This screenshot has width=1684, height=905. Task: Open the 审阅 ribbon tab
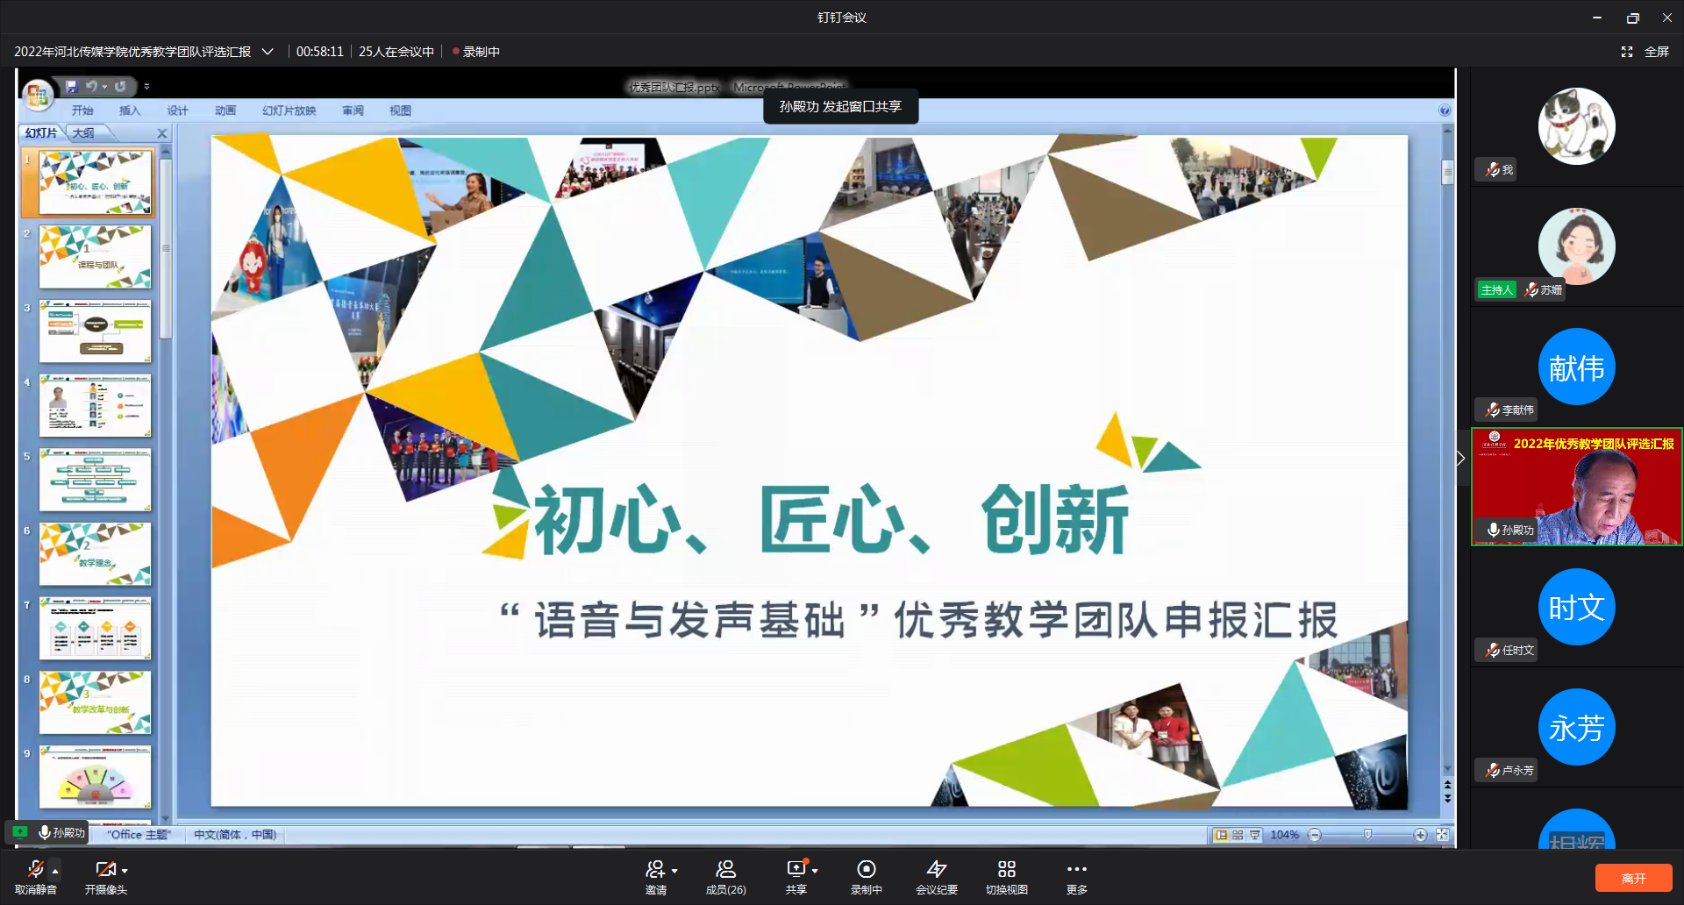(x=353, y=110)
